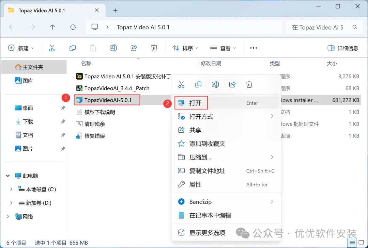Select the Topaz Video AI 5.0.1 安装版汉化补丁 file
The width and height of the screenshot is (368, 248).
(124, 77)
